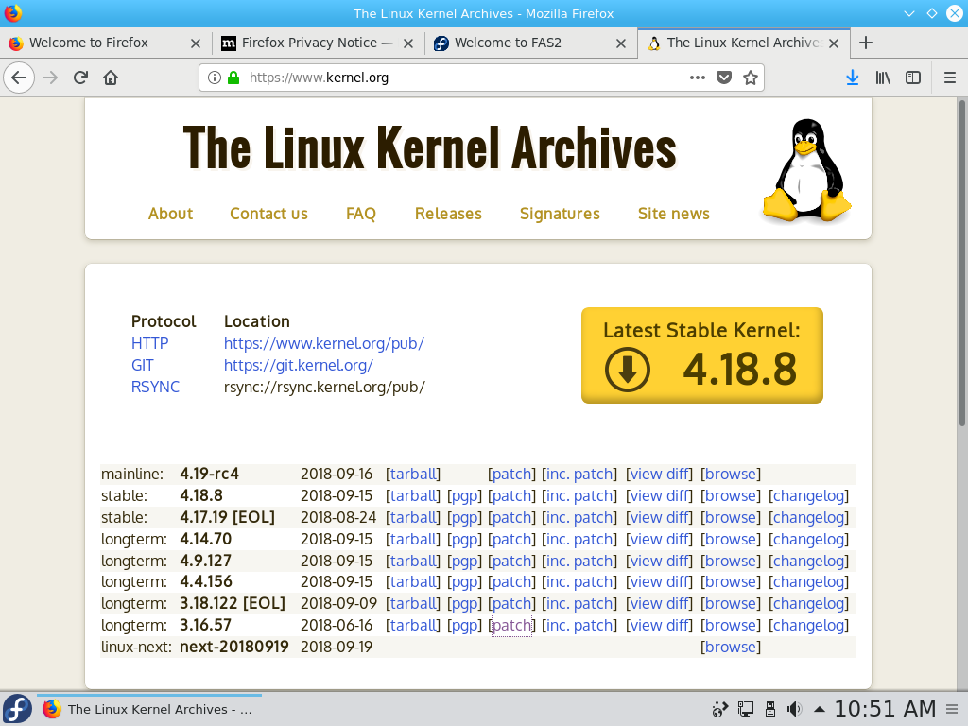Click the page vertical scrollbar thumb

click(962, 263)
